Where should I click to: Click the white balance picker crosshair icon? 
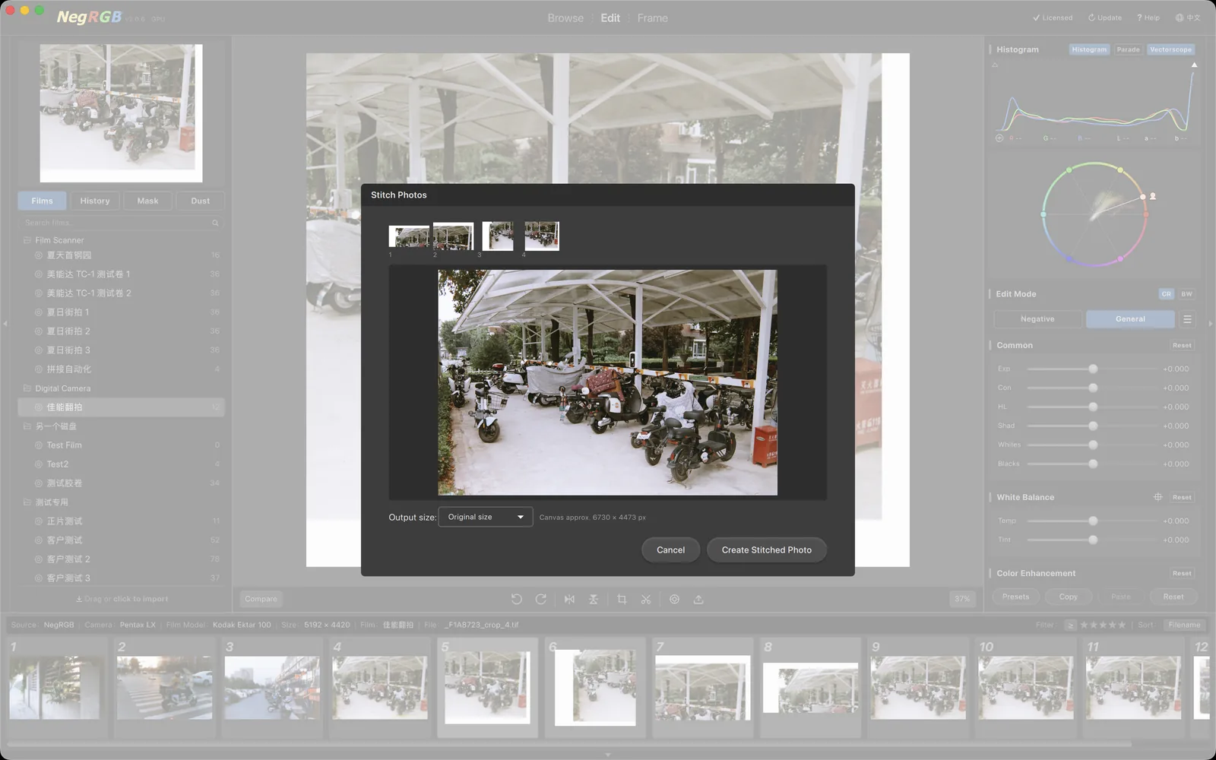coord(1157,497)
